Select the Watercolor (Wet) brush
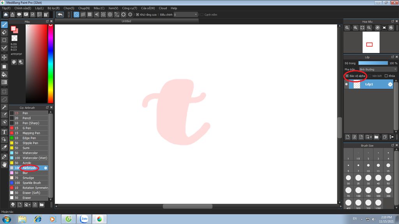The width and height of the screenshot is (399, 224). click(x=29, y=158)
